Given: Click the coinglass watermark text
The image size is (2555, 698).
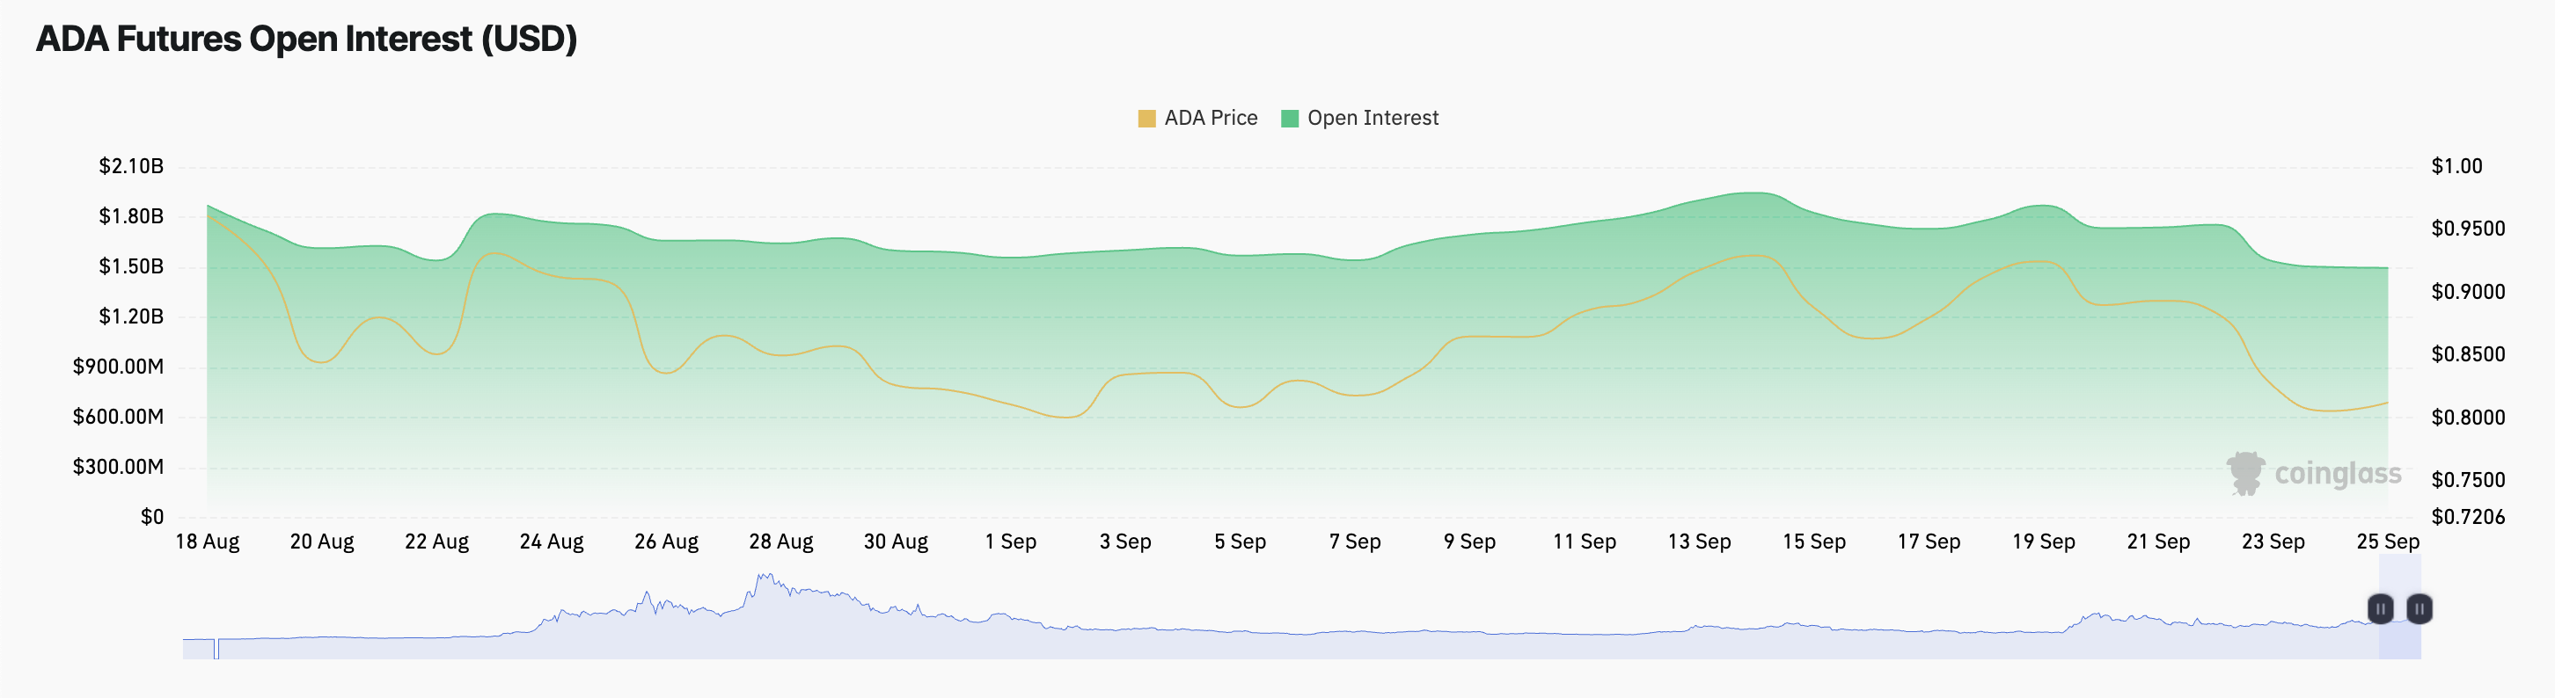Looking at the screenshot, I should pos(2338,474).
